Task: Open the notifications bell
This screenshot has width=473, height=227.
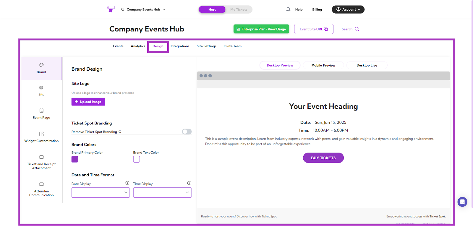Action: click(x=288, y=9)
